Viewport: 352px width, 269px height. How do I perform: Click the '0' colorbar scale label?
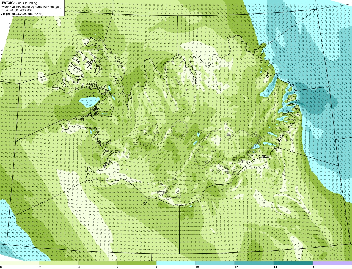click(x=1, y=267)
